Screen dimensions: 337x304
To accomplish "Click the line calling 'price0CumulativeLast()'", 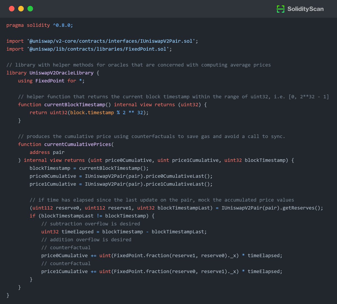I will coord(121,176).
